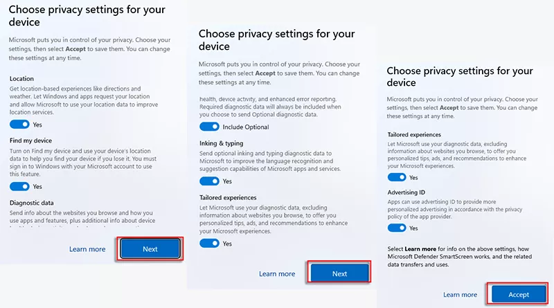Open Learn more link in left panel
The image size is (554, 308).
click(87, 249)
